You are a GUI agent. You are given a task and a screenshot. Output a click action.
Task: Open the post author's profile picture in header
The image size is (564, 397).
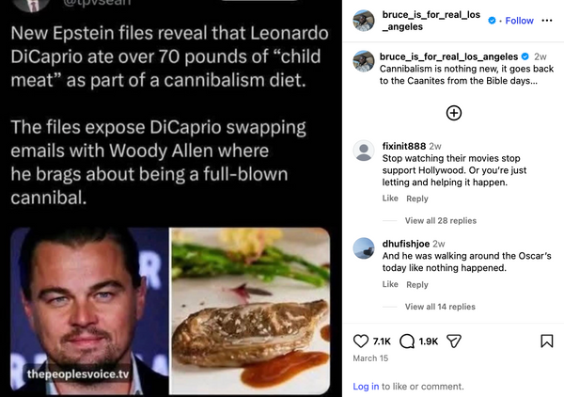click(364, 21)
